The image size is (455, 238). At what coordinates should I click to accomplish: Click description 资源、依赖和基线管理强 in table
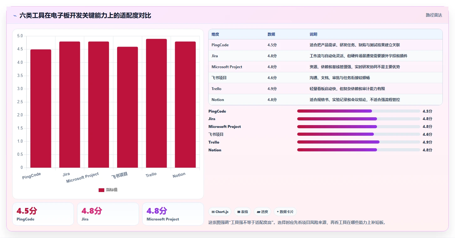pos(355,67)
